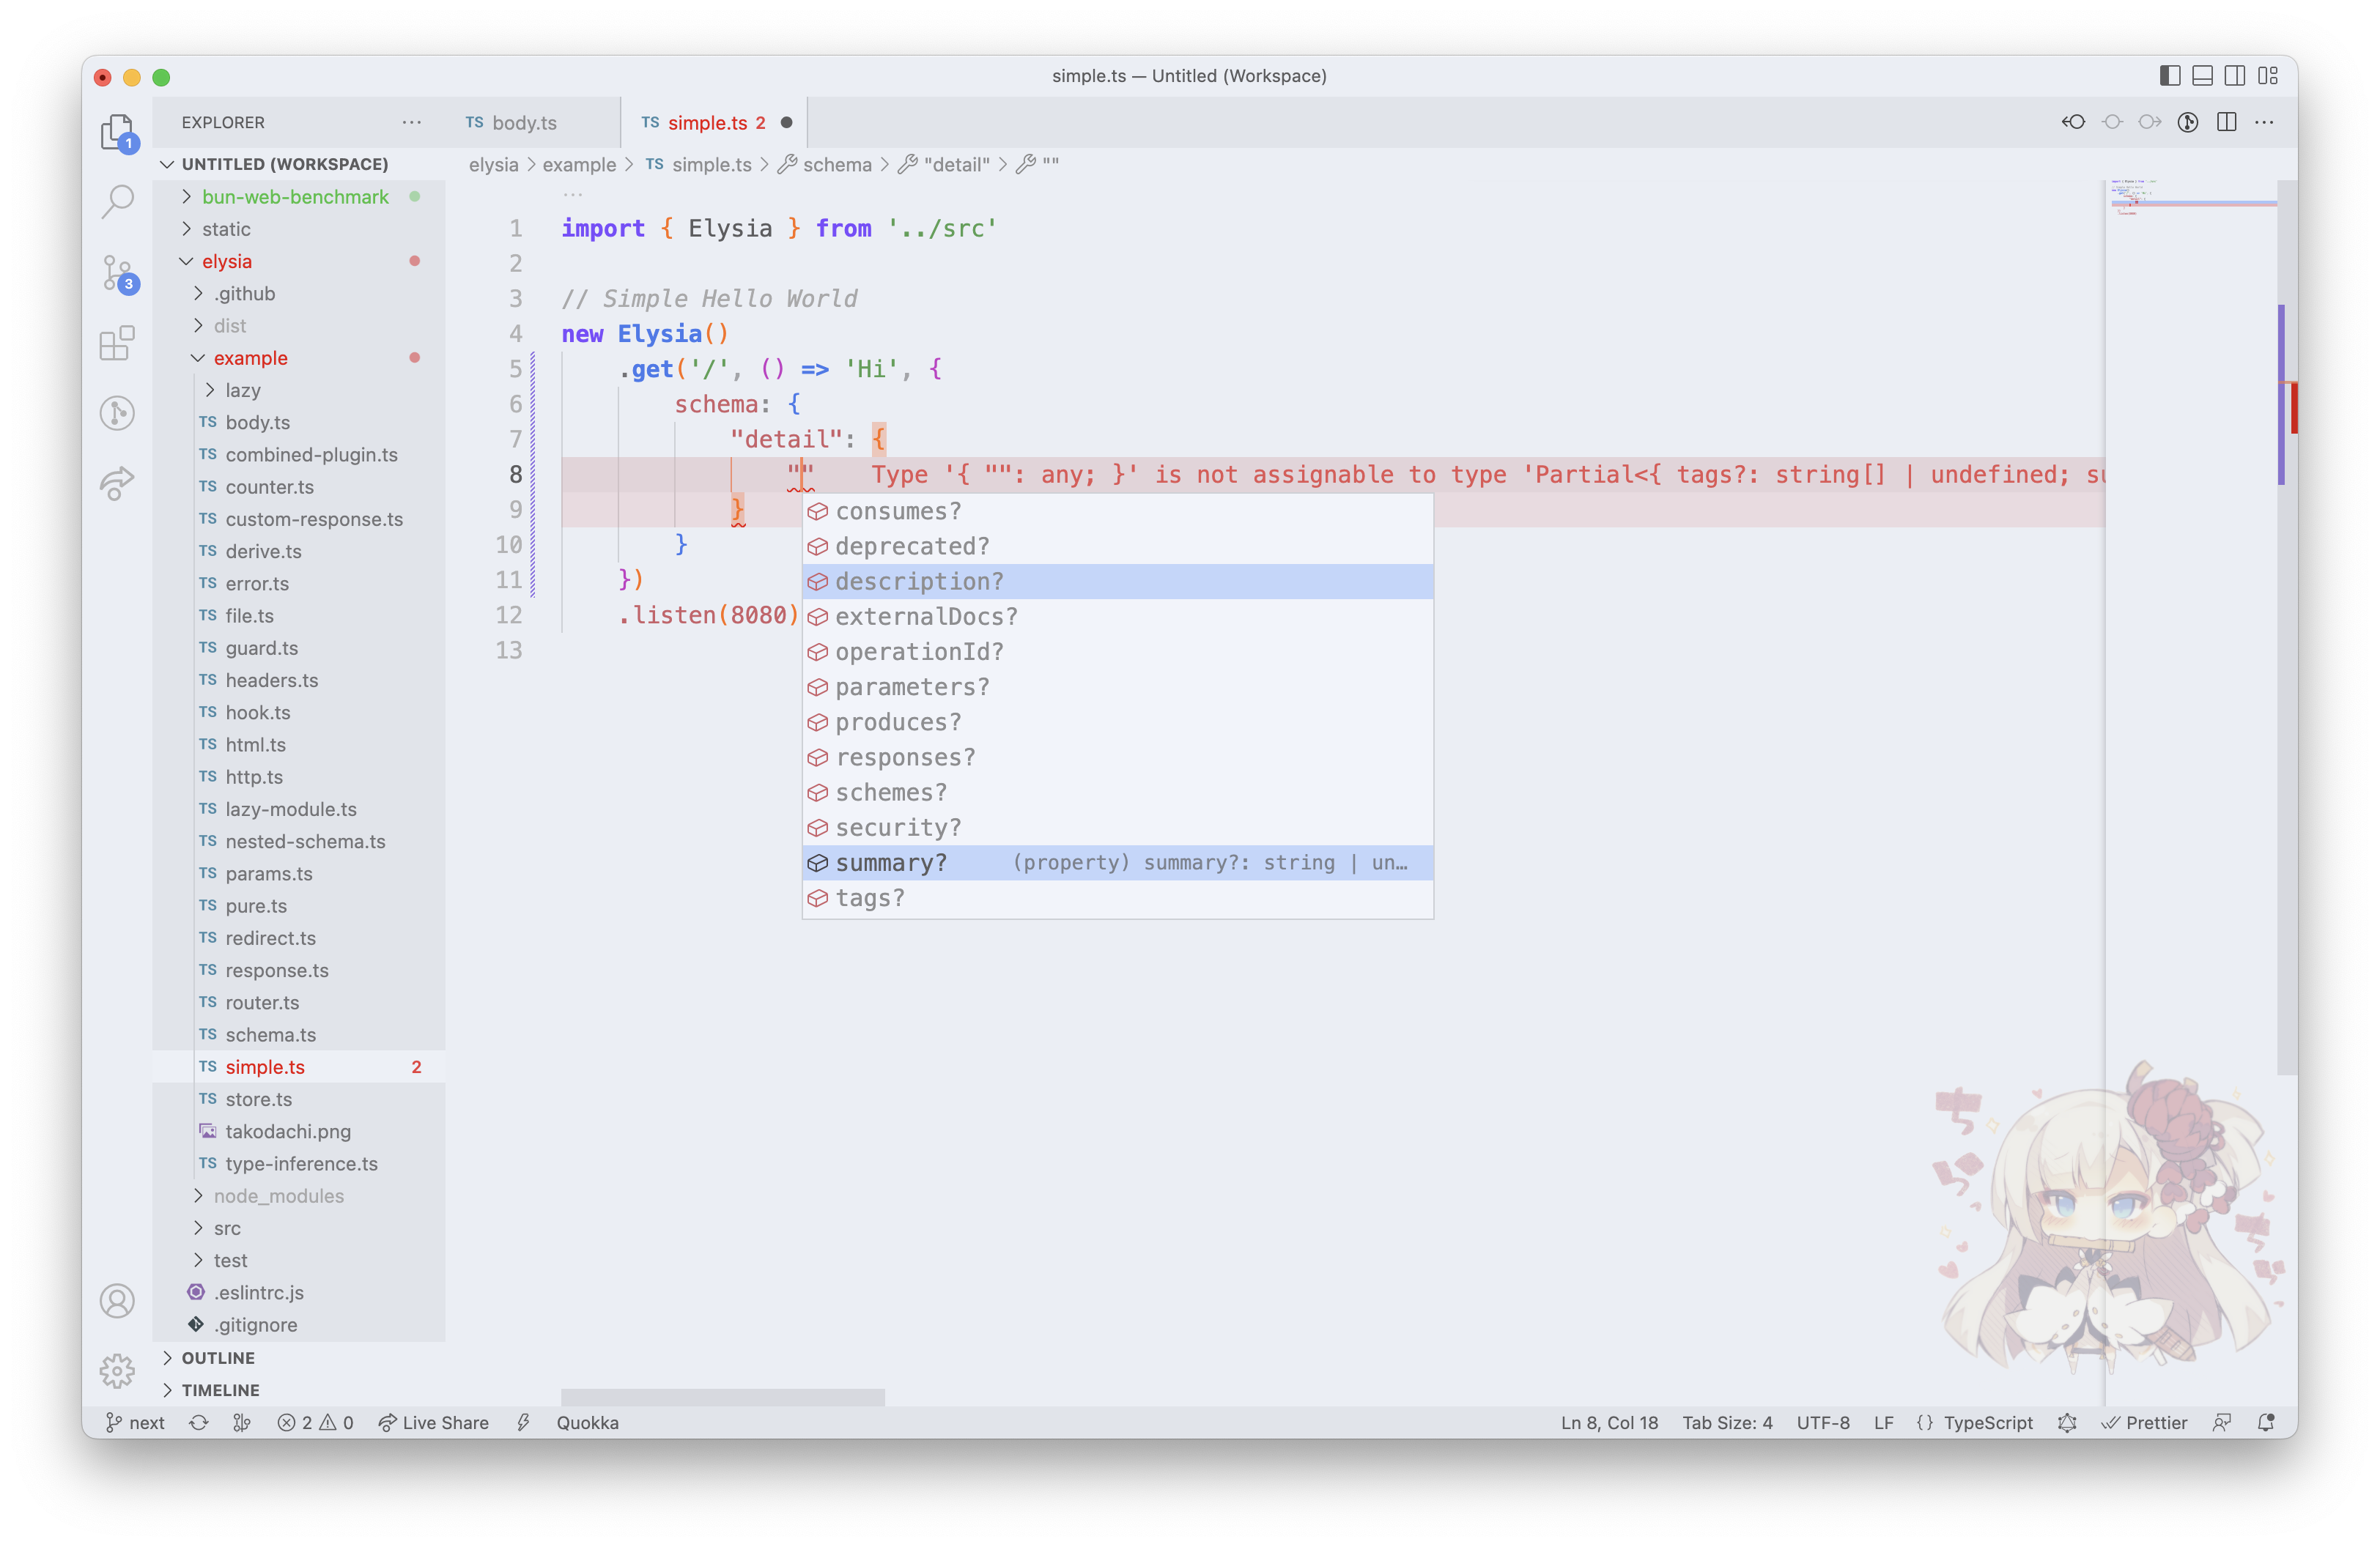Click TypeScript language mode

(x=1988, y=1422)
